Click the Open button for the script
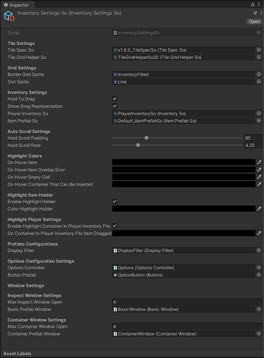 coord(254,21)
